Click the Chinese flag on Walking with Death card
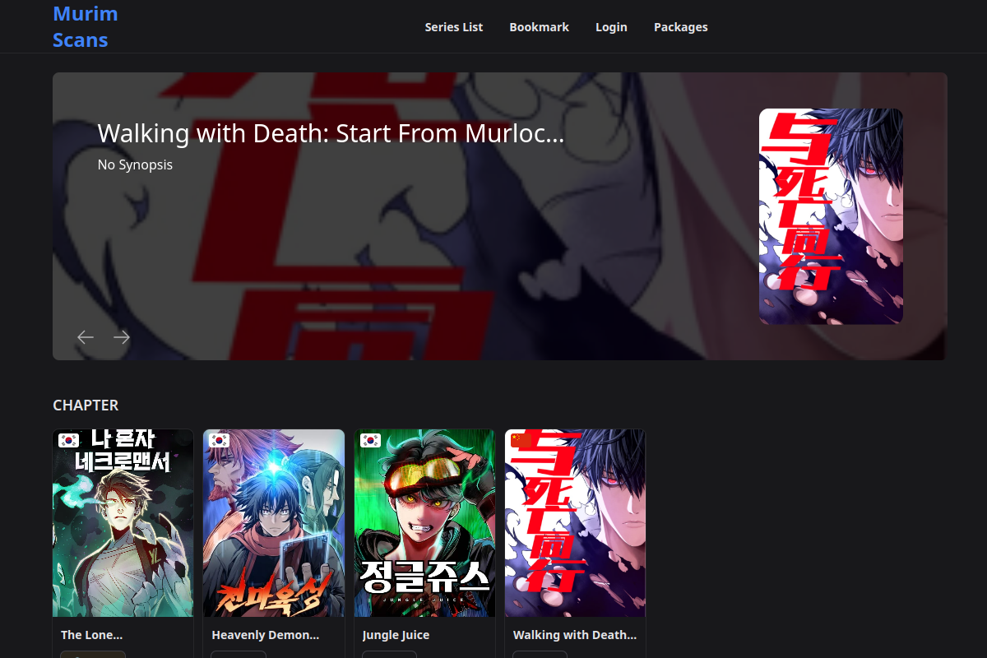The height and width of the screenshot is (658, 987). [521, 440]
